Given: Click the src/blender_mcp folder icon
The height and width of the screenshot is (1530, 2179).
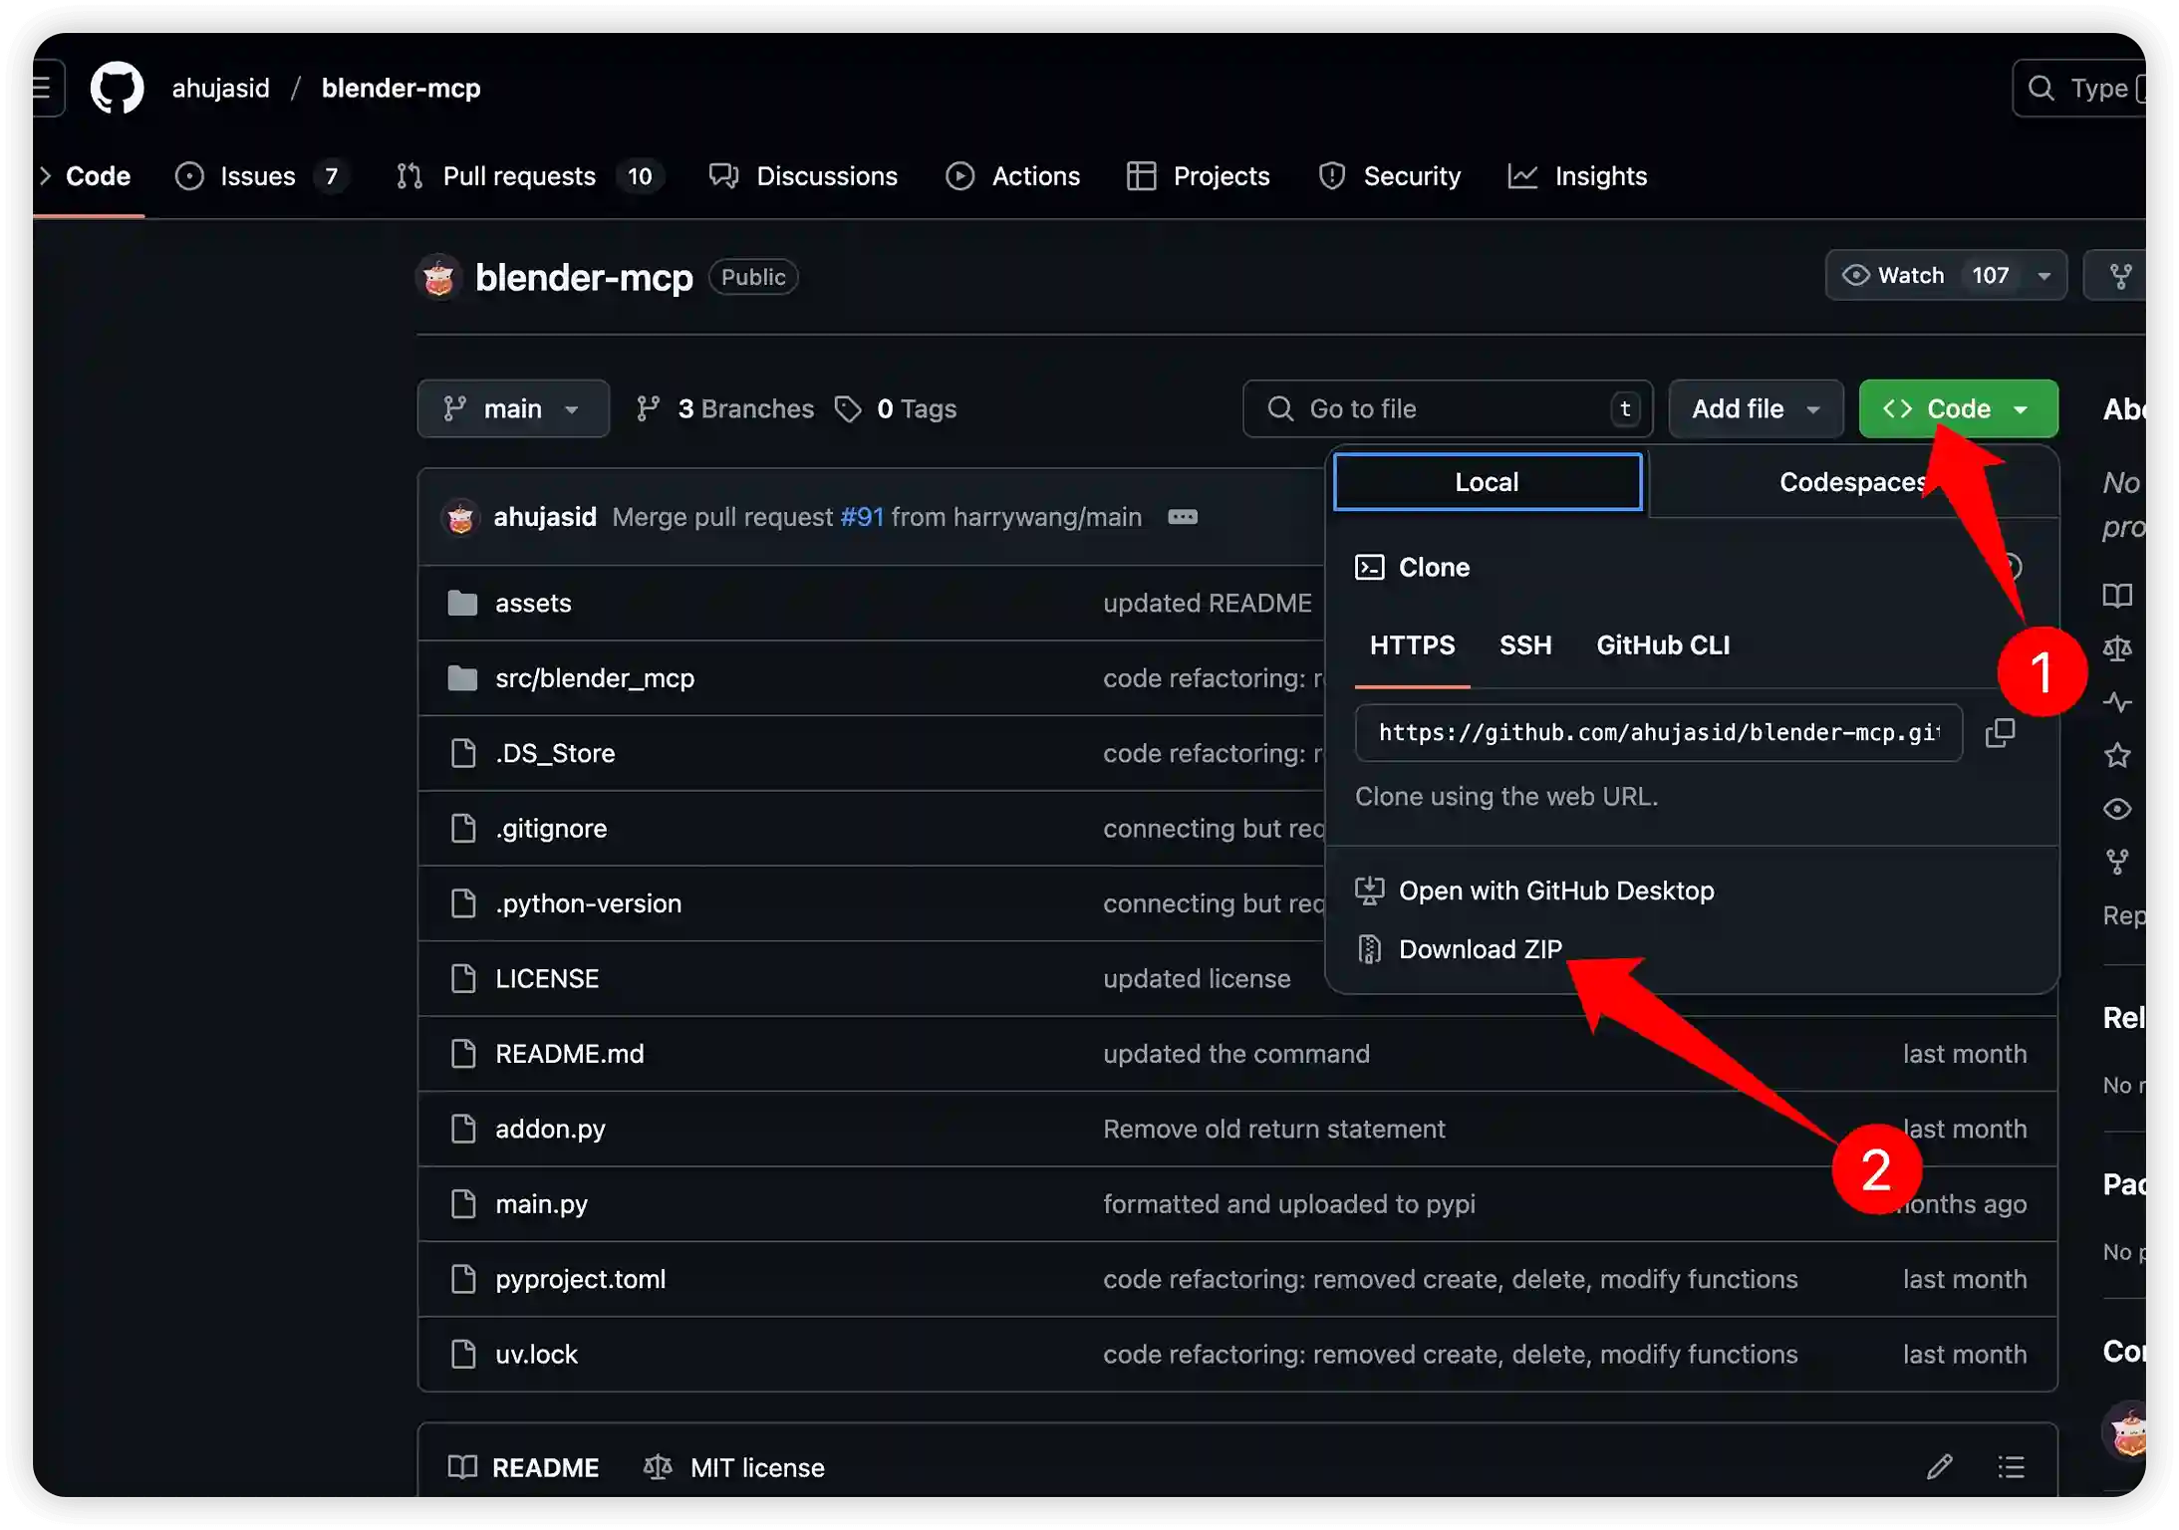Looking at the screenshot, I should [462, 678].
